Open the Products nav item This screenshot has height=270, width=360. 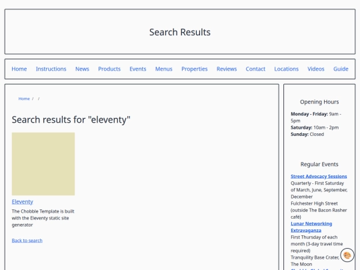[x=109, y=69]
